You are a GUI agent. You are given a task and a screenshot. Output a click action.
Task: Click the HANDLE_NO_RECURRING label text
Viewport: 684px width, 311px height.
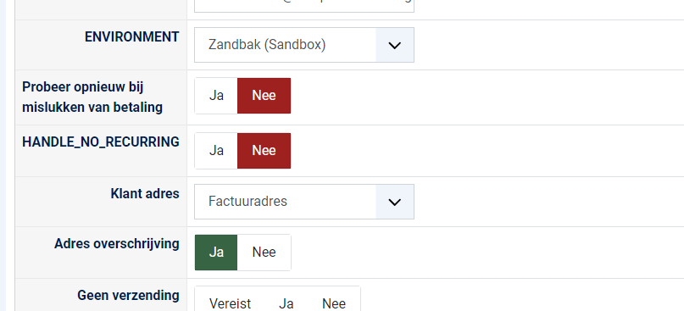pos(101,142)
